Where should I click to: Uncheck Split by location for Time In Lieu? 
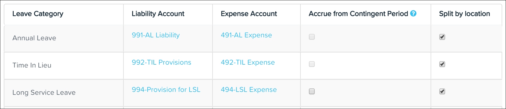[442, 64]
